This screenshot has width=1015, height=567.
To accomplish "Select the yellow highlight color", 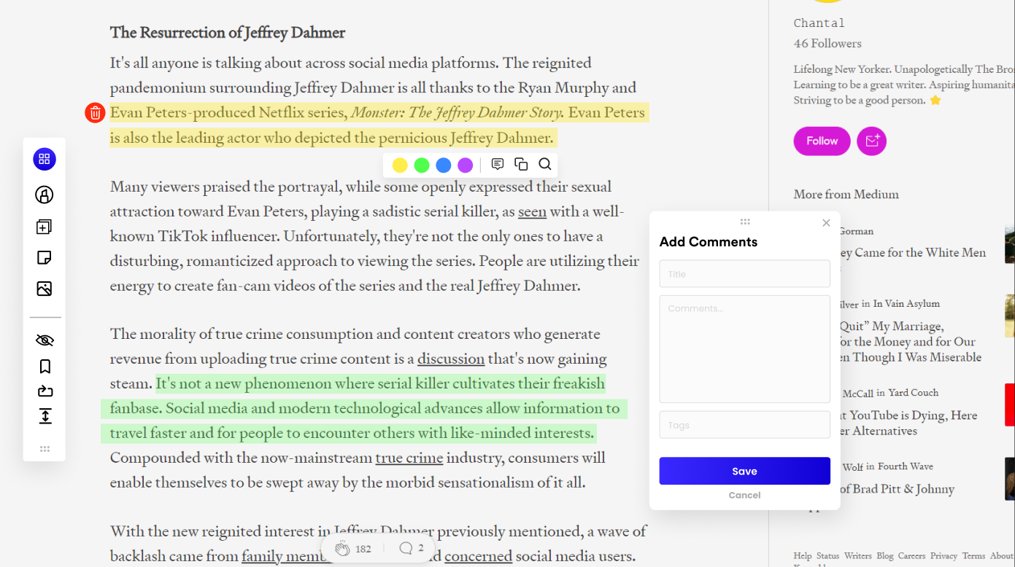I will pos(400,165).
